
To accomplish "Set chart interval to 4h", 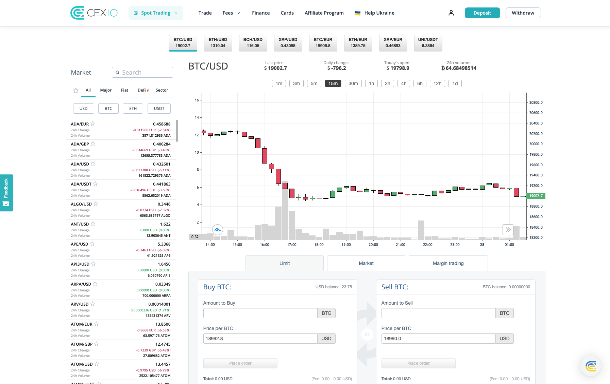I will coord(404,83).
